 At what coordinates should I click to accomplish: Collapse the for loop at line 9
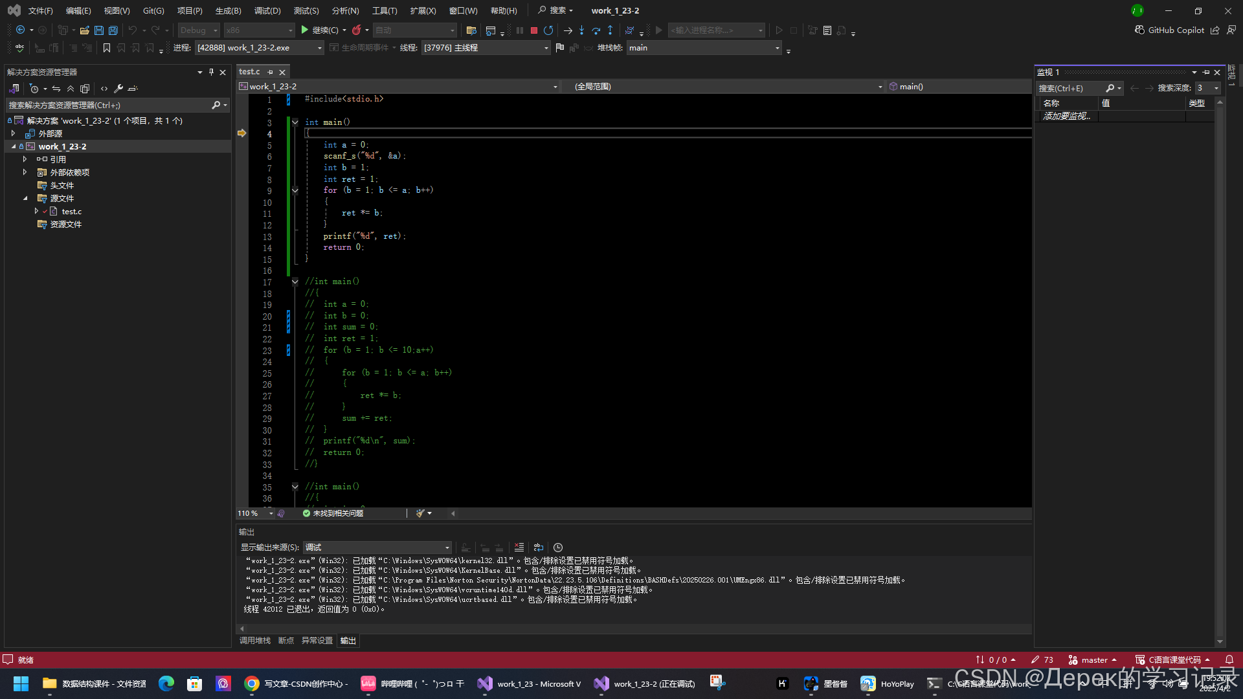coord(295,190)
